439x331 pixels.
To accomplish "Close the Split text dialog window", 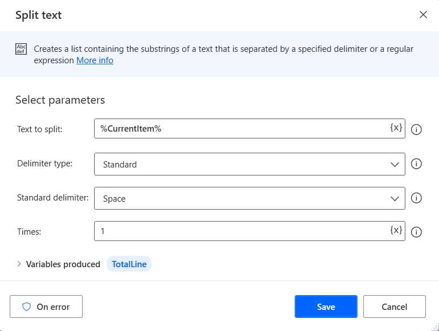I will [x=423, y=15].
